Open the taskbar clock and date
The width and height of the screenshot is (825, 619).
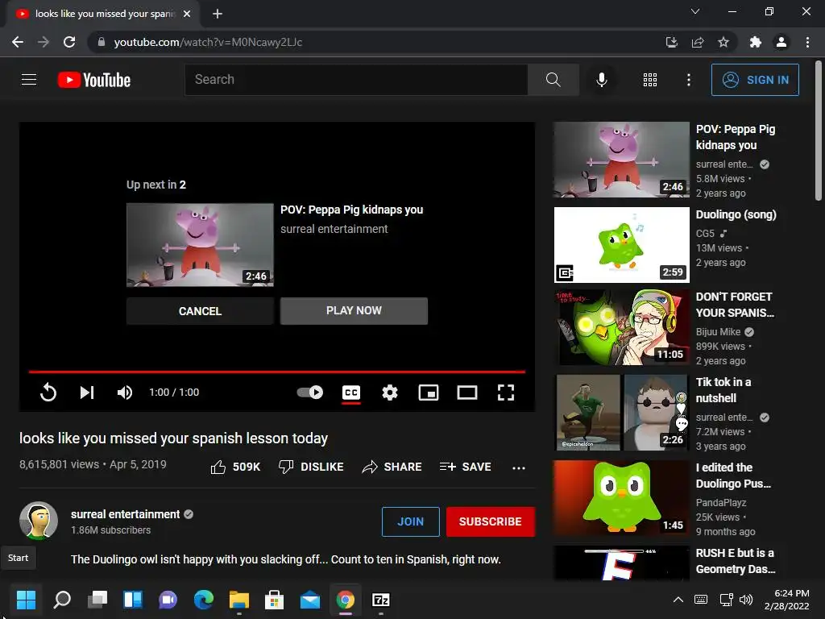[x=786, y=600]
